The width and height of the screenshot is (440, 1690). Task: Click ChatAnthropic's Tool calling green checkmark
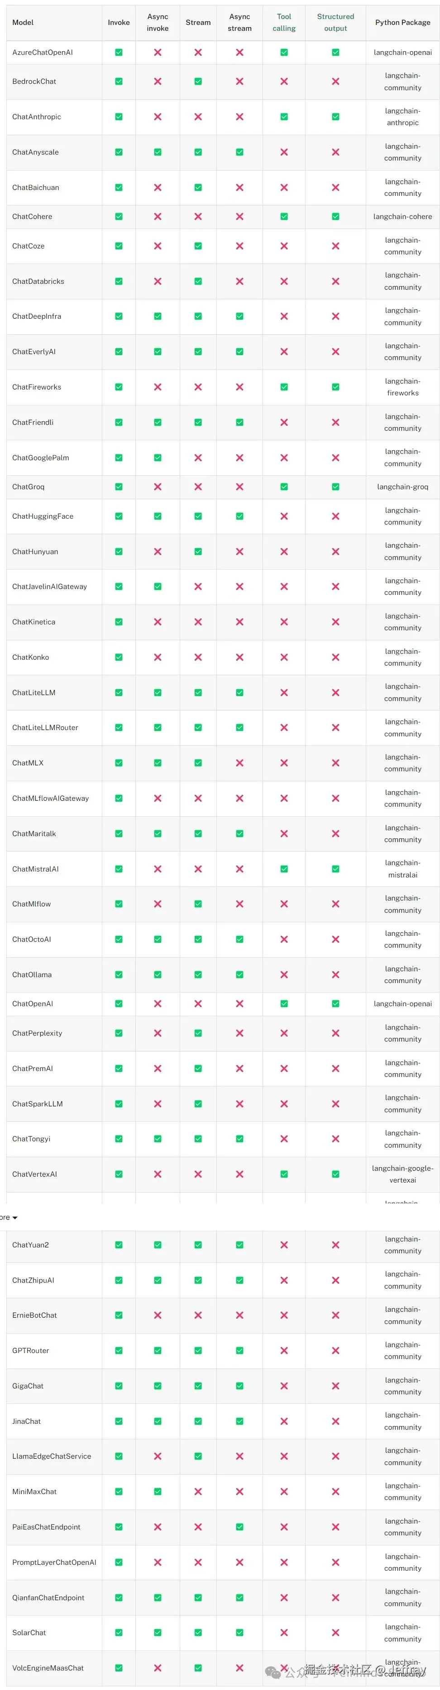pyautogui.click(x=283, y=117)
